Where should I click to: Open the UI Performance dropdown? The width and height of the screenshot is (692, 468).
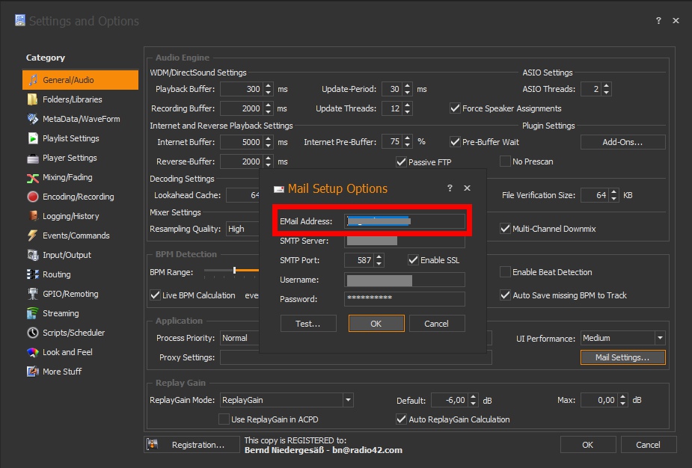point(659,338)
